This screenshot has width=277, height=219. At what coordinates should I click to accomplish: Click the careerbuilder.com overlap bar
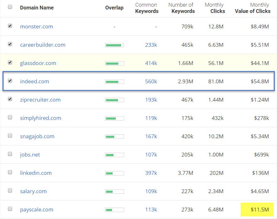click(115, 45)
